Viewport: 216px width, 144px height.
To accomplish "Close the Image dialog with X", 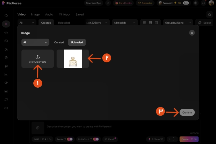I will pos(192,33).
